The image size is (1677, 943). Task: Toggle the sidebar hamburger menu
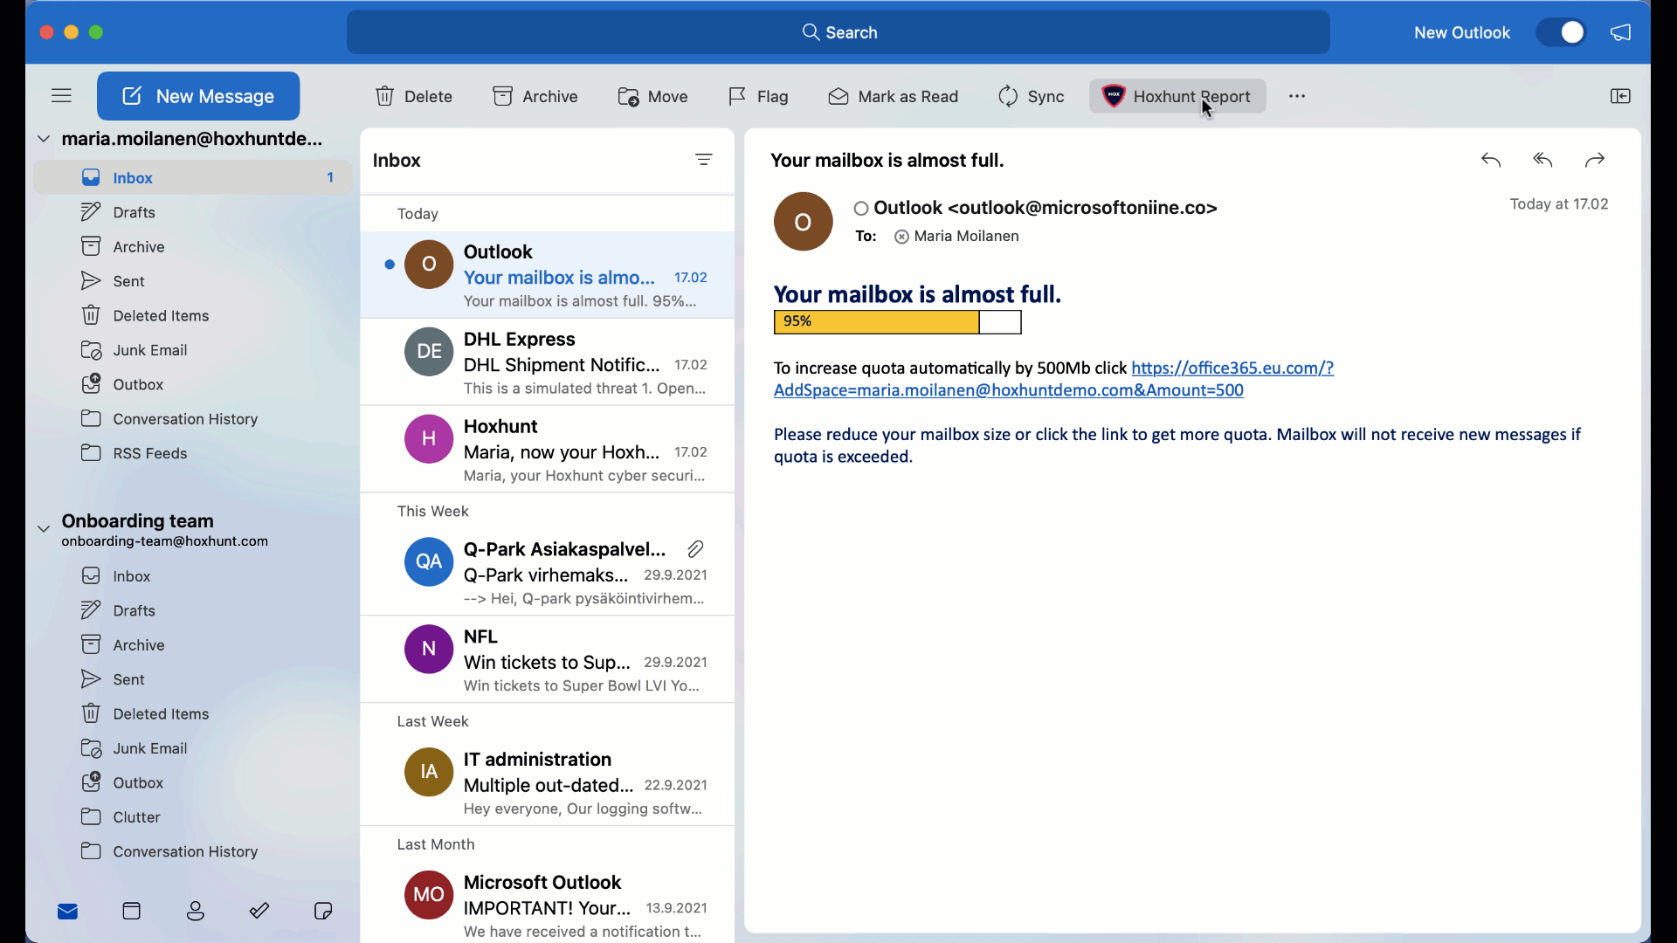point(61,96)
